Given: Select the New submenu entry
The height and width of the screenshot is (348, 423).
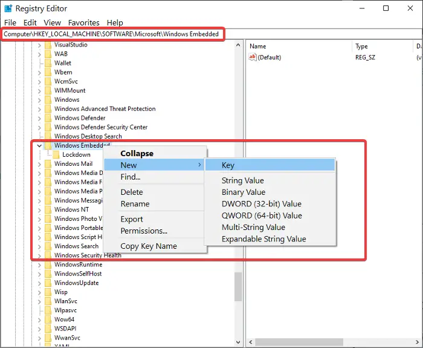Looking at the screenshot, I should pyautogui.click(x=154, y=165).
